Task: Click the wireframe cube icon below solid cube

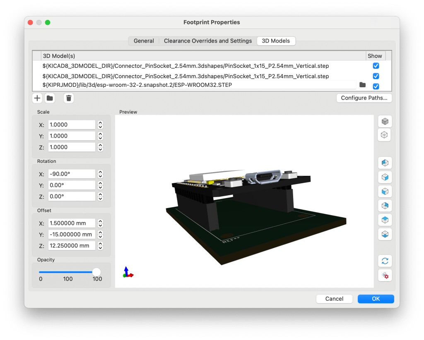Action: coord(385,135)
